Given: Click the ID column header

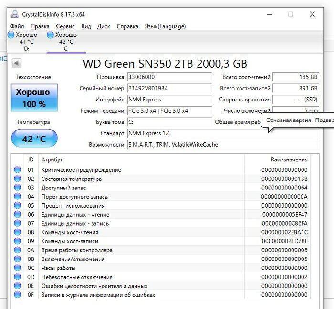Looking at the screenshot, I should pos(31,159).
